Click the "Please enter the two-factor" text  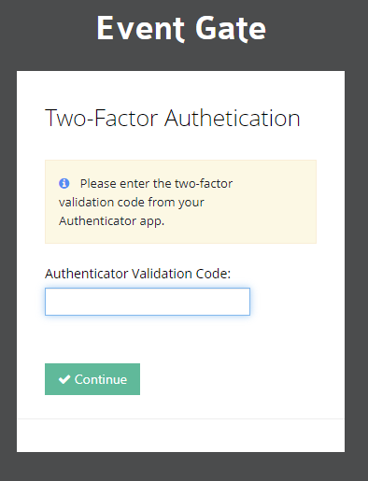[156, 184]
